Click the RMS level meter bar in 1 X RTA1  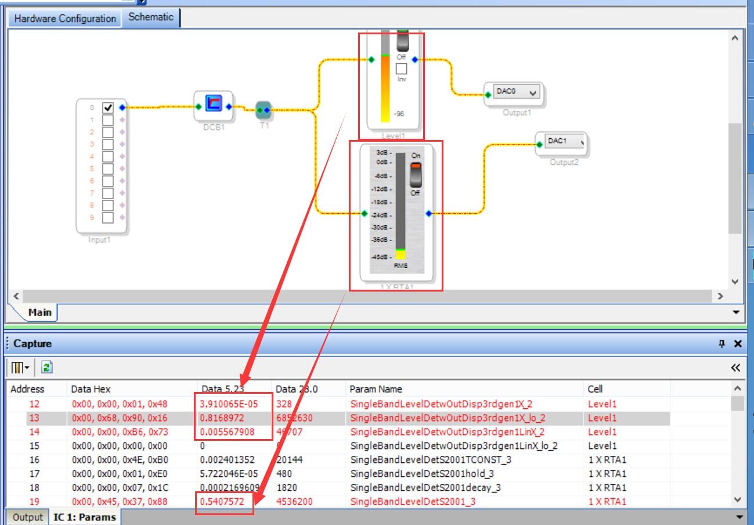[401, 205]
